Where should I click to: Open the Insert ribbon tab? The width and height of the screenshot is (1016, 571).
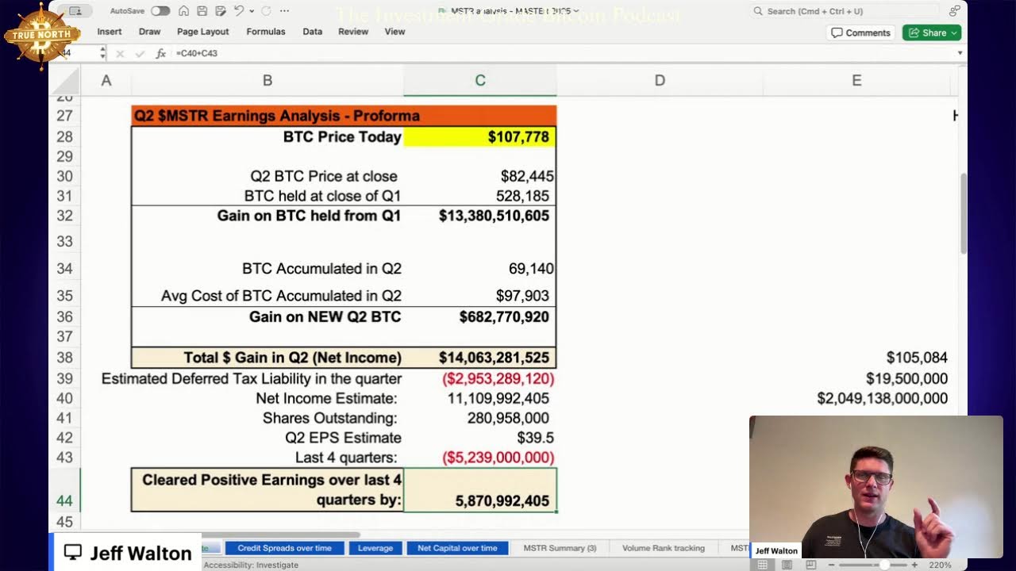(x=110, y=32)
